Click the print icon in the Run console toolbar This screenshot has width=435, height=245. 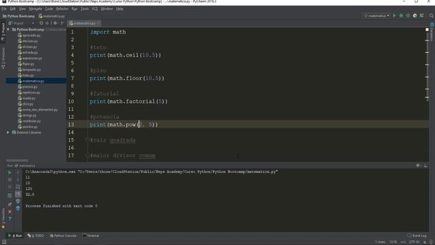pyautogui.click(x=18, y=201)
